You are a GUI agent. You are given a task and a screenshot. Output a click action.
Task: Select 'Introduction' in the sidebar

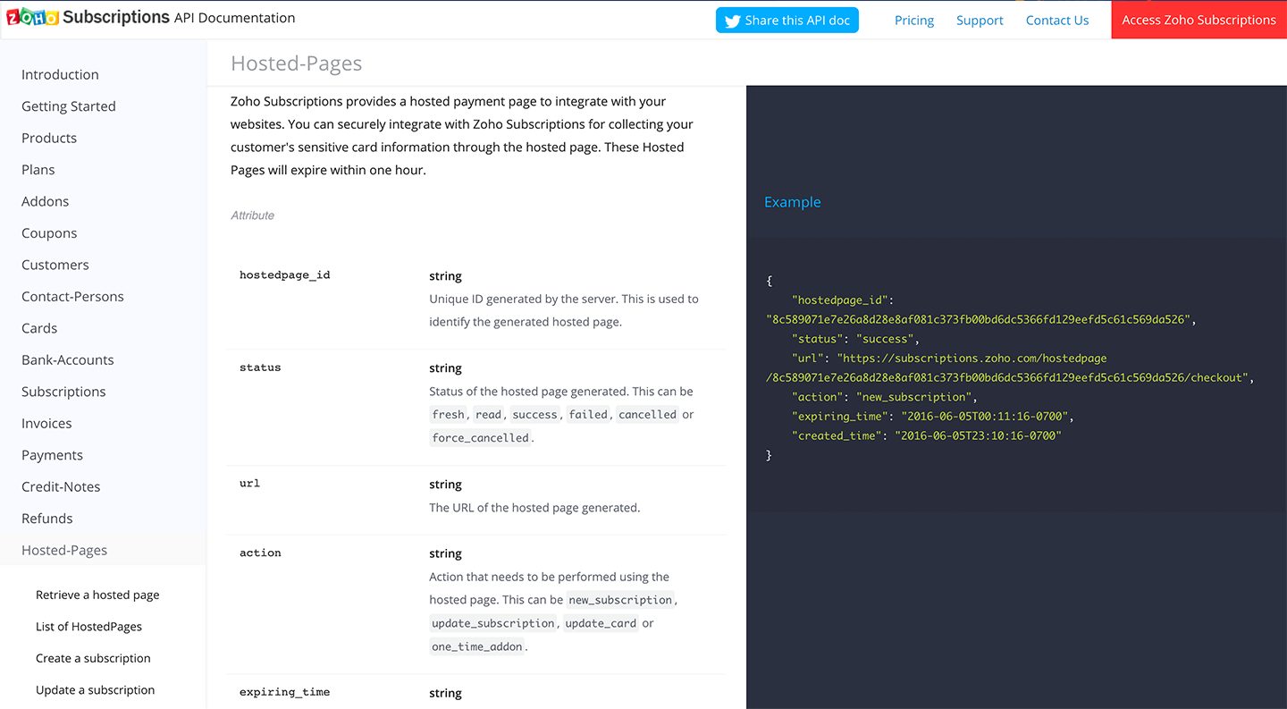[x=60, y=74]
